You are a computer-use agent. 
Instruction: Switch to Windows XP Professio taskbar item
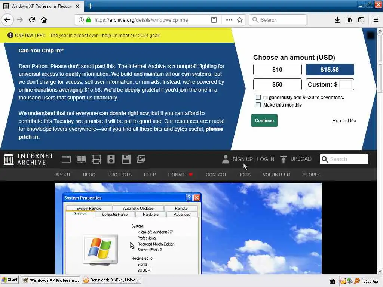pos(50,280)
